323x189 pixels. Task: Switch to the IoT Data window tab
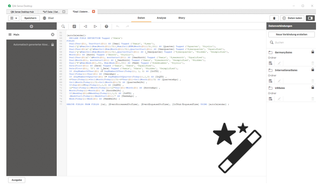[x=51, y=12]
